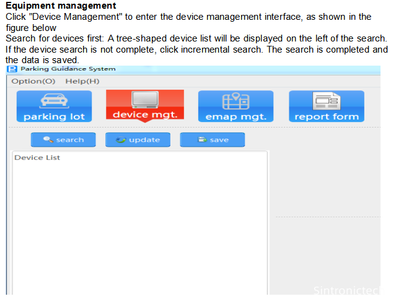This screenshot has width=396, height=304.
Task: Click the Device List header
Action: [x=37, y=158]
